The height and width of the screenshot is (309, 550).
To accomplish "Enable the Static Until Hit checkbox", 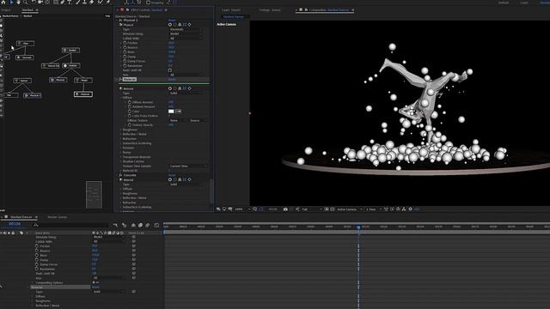I will 170,70.
